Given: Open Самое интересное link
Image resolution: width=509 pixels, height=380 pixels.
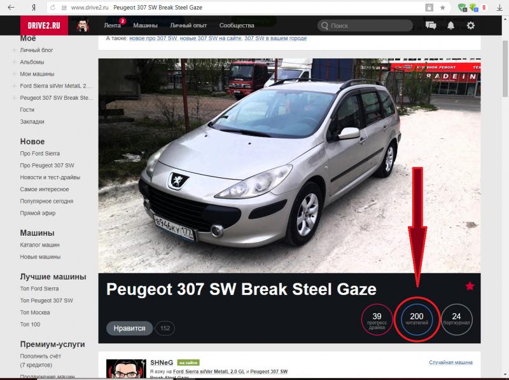Looking at the screenshot, I should point(45,189).
